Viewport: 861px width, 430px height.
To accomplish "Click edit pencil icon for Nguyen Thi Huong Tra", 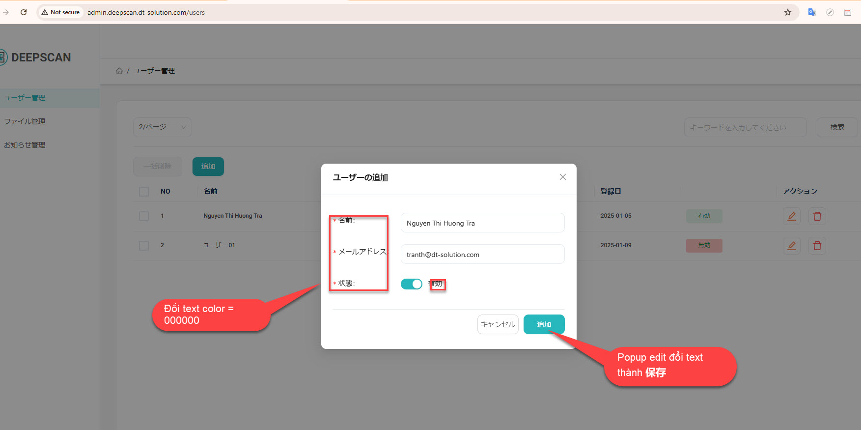I will tap(791, 216).
